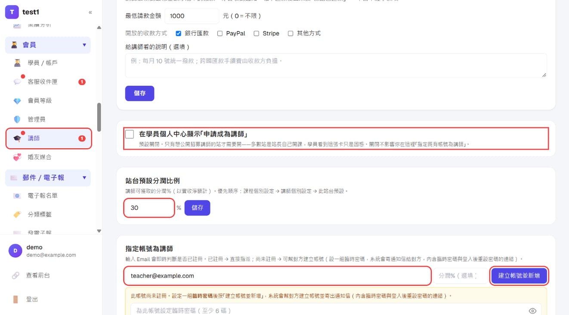
Task: Click the 查看前台 link icon
Action: 15,275
